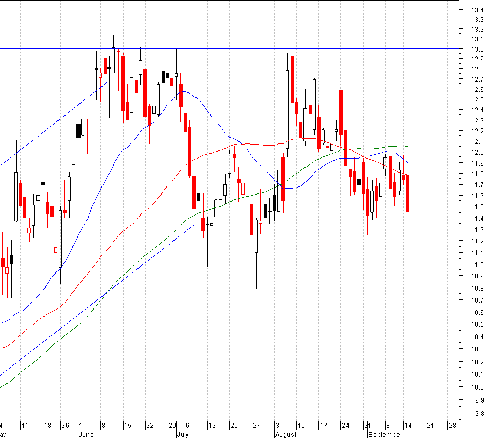The width and height of the screenshot is (486, 438).
Task: Select the August month label
Action: click(286, 434)
